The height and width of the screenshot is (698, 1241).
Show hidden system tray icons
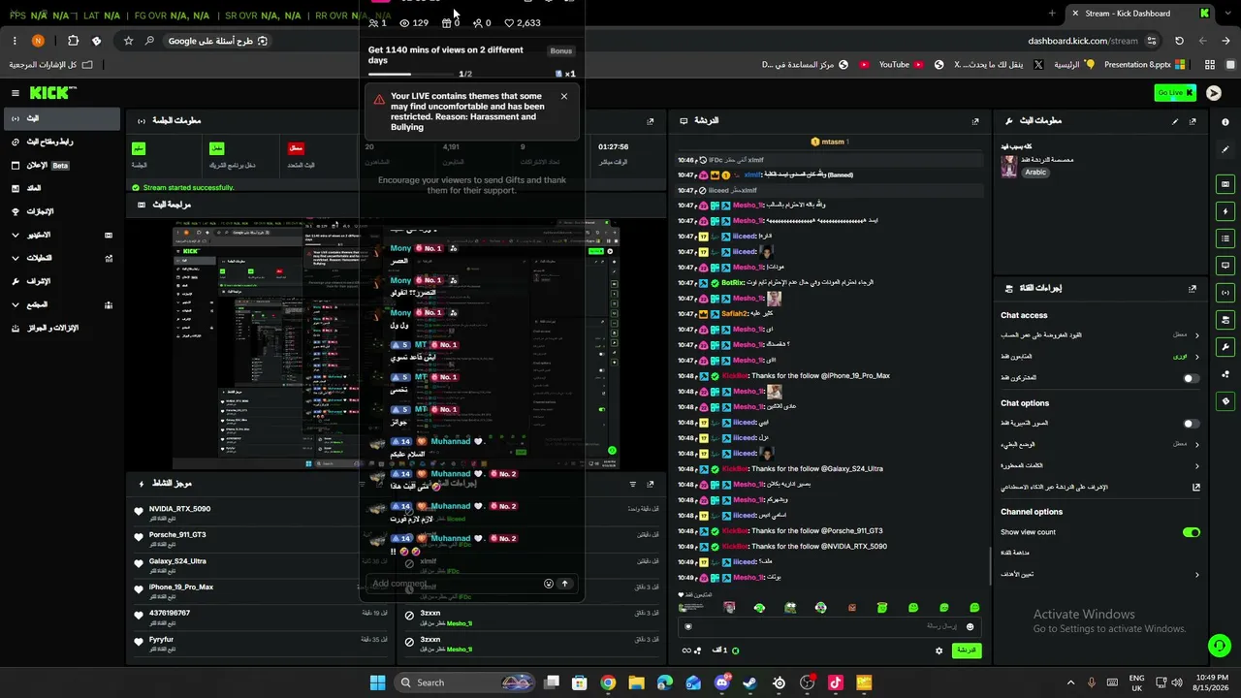[1070, 682]
